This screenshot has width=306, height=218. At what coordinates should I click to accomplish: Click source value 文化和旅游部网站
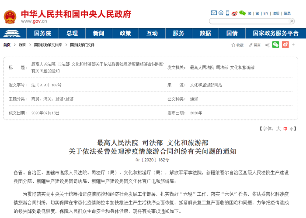(206, 85)
